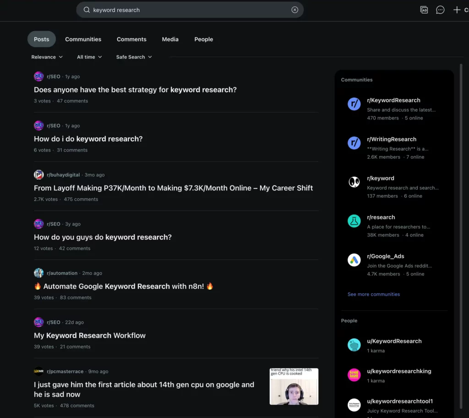Click the plus create post icon
The width and height of the screenshot is (469, 418).
tap(457, 10)
